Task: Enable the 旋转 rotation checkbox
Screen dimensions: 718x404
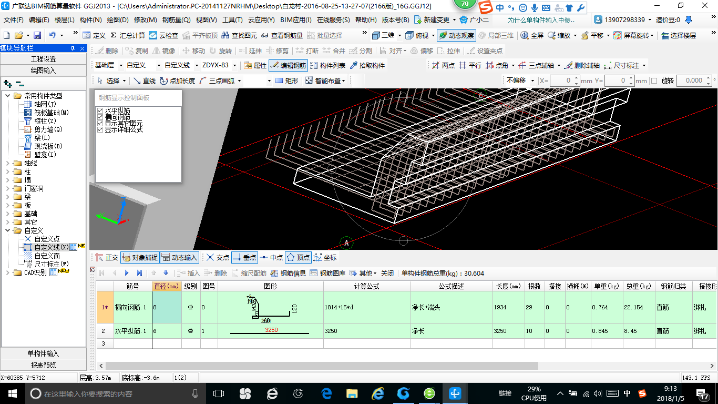Action: (654, 80)
